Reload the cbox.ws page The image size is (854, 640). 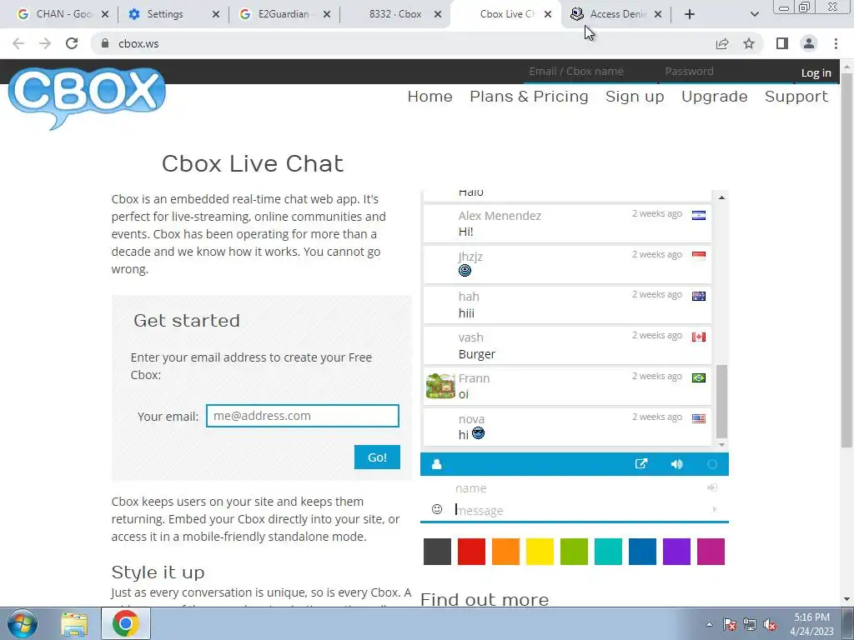(72, 43)
